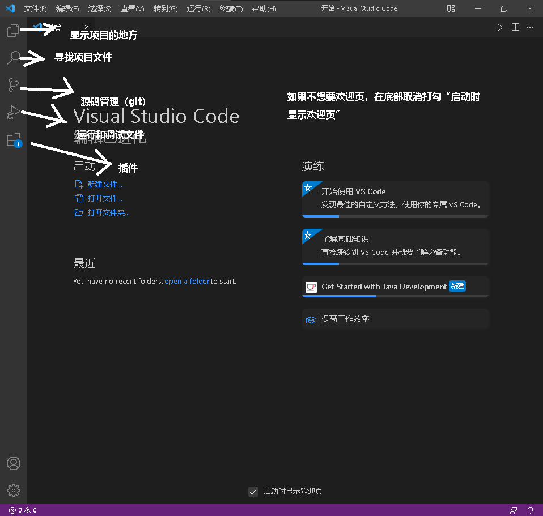Viewport: 543px width, 516px height.
Task: Open the Run and Debug view
Action: tap(13, 112)
